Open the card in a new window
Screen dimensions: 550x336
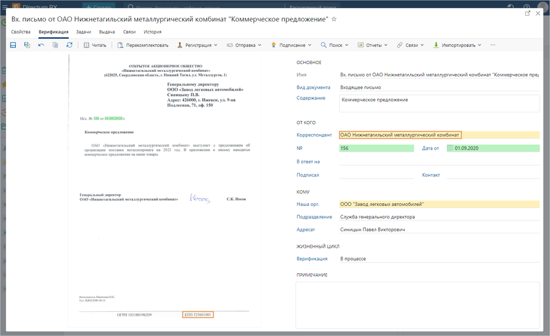coord(528,12)
